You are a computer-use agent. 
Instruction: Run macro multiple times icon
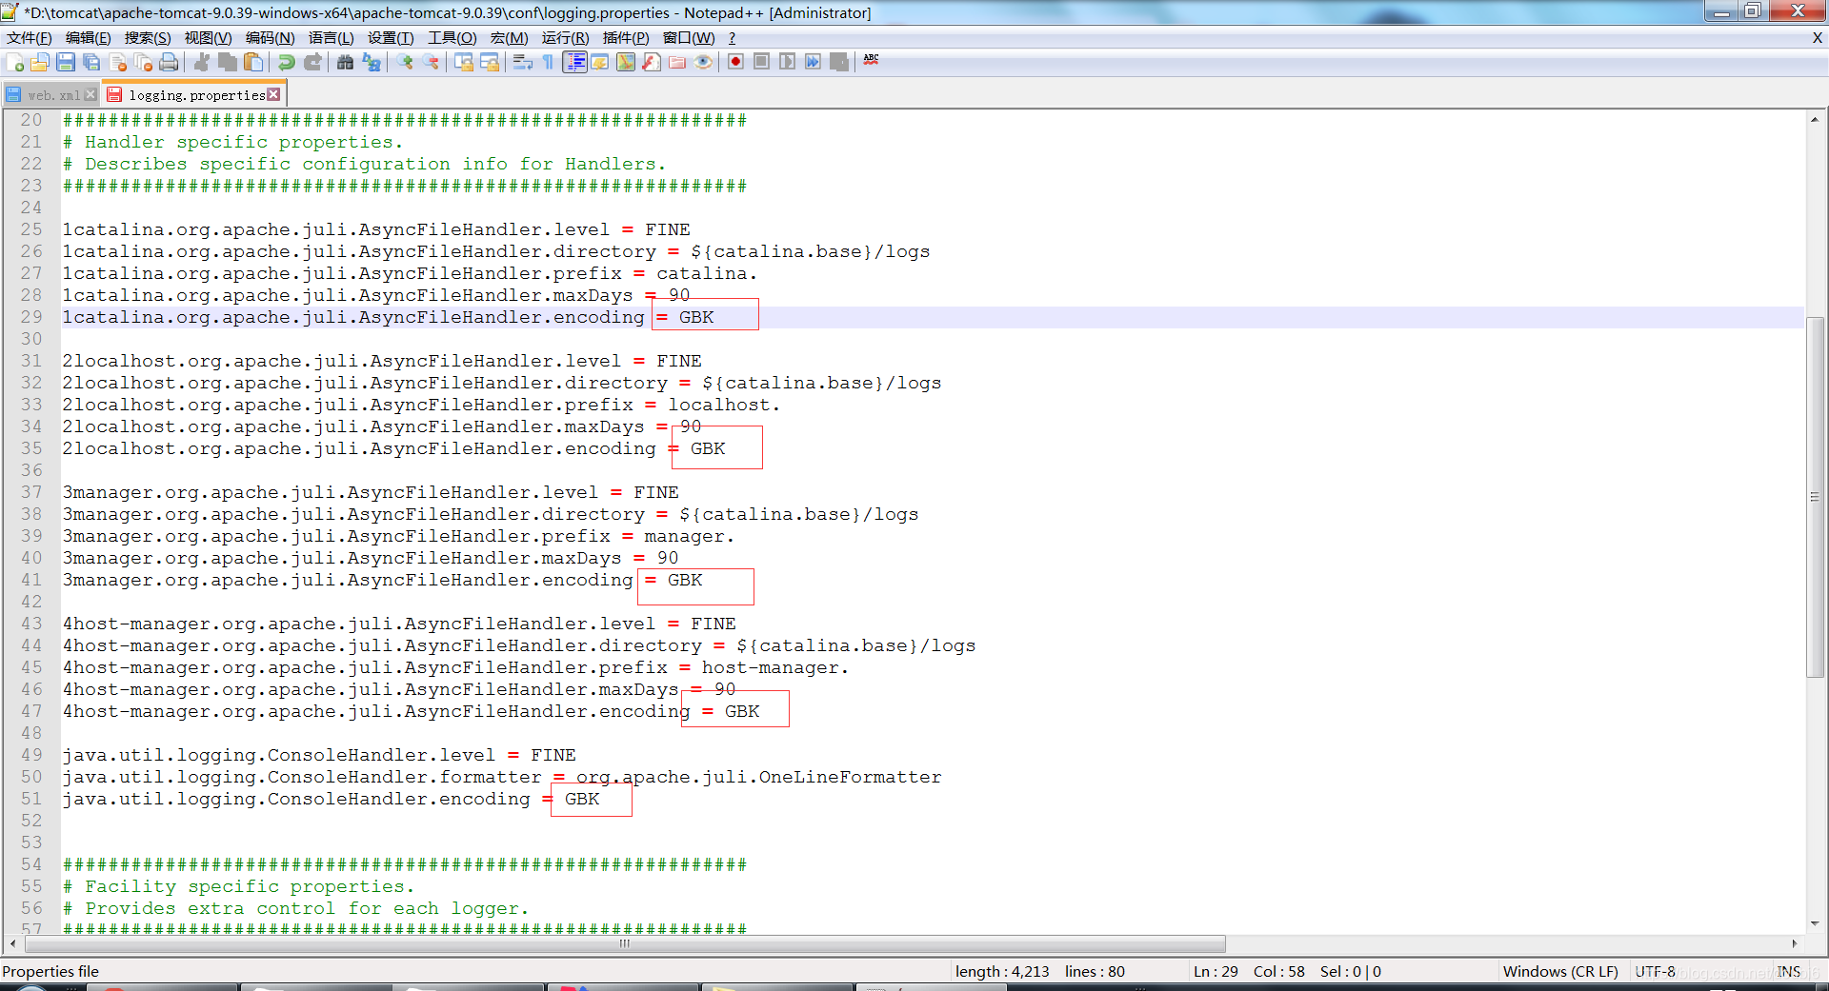click(813, 63)
